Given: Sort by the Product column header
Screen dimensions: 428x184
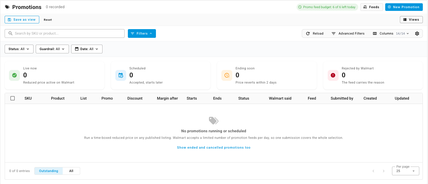Looking at the screenshot, I should [x=58, y=98].
